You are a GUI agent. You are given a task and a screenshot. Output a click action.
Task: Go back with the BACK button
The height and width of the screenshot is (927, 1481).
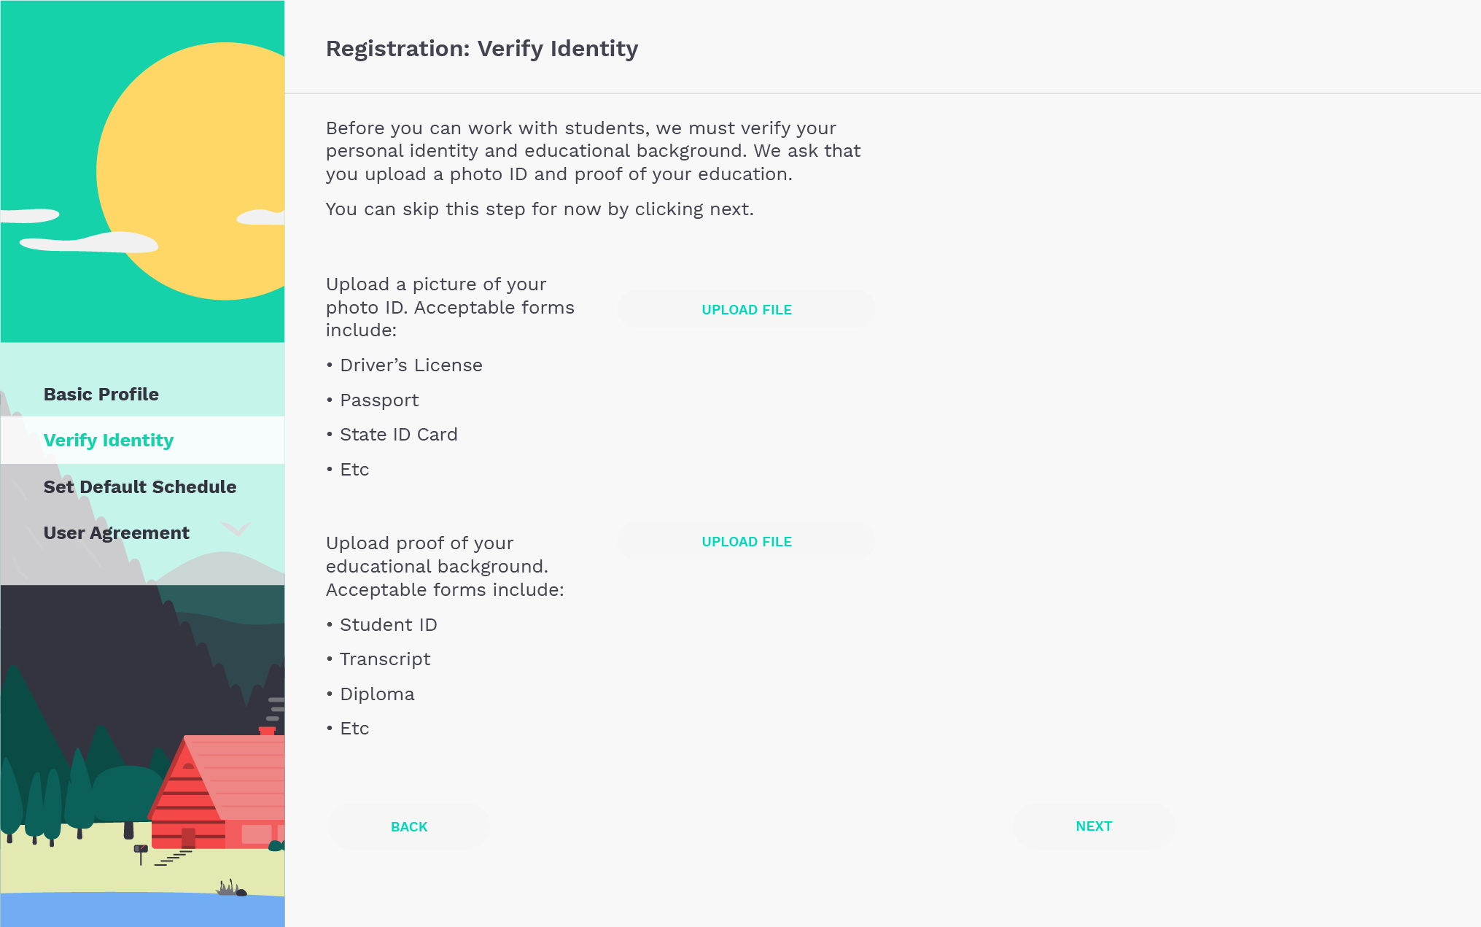[409, 826]
